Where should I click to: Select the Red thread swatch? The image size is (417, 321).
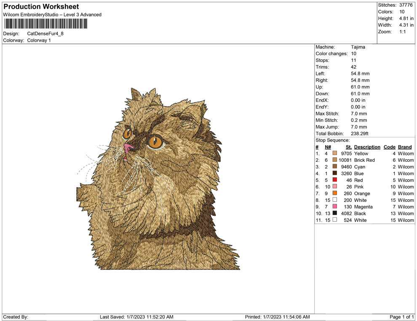334,180
